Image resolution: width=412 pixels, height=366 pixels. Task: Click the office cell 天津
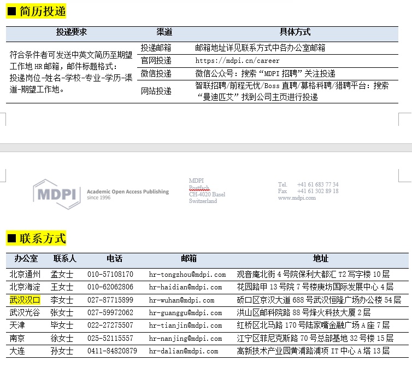[x=17, y=326]
